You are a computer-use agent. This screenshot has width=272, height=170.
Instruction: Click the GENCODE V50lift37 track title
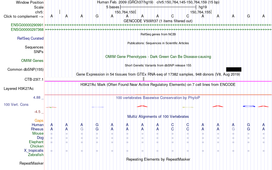click(158, 21)
